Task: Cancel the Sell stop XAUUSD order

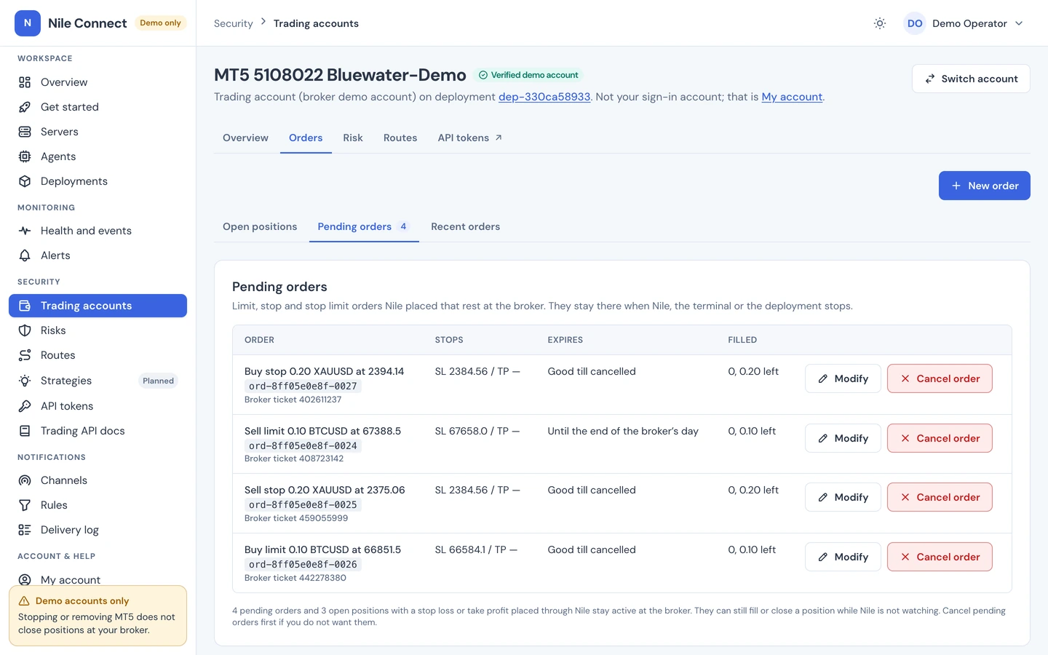Action: tap(940, 497)
